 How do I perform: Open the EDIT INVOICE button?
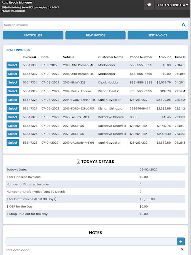(158, 35)
